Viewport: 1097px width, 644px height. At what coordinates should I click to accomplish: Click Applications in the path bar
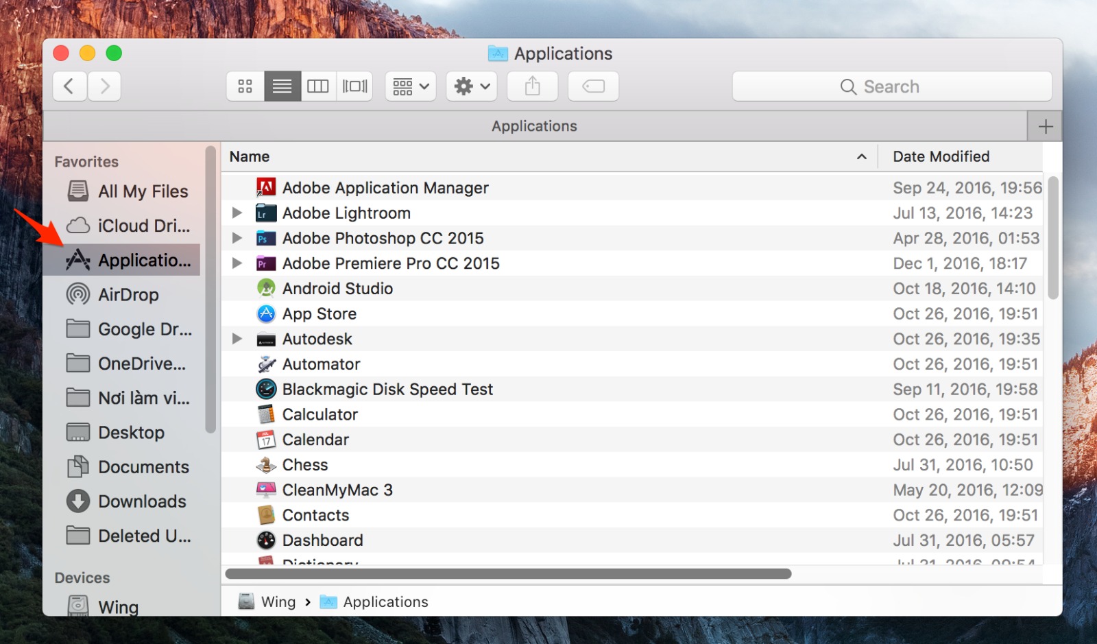coord(374,601)
